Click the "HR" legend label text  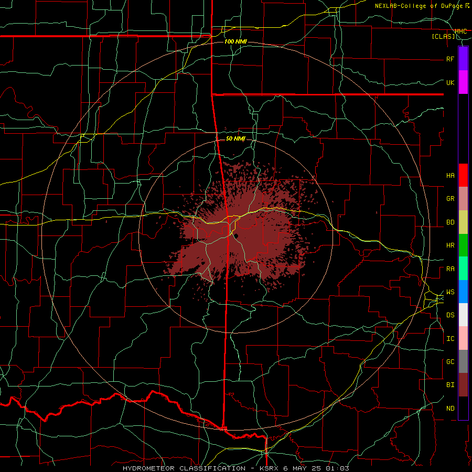450,245
